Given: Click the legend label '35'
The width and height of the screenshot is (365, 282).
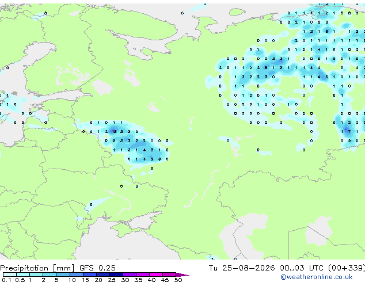Looking at the screenshot, I should (x=138, y=280).
